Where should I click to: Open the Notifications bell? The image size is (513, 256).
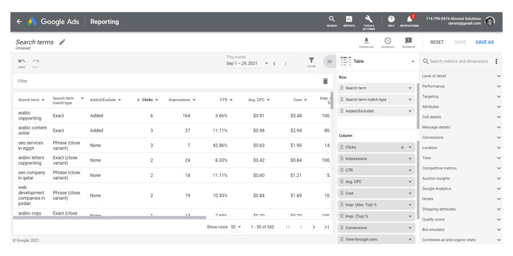[410, 20]
